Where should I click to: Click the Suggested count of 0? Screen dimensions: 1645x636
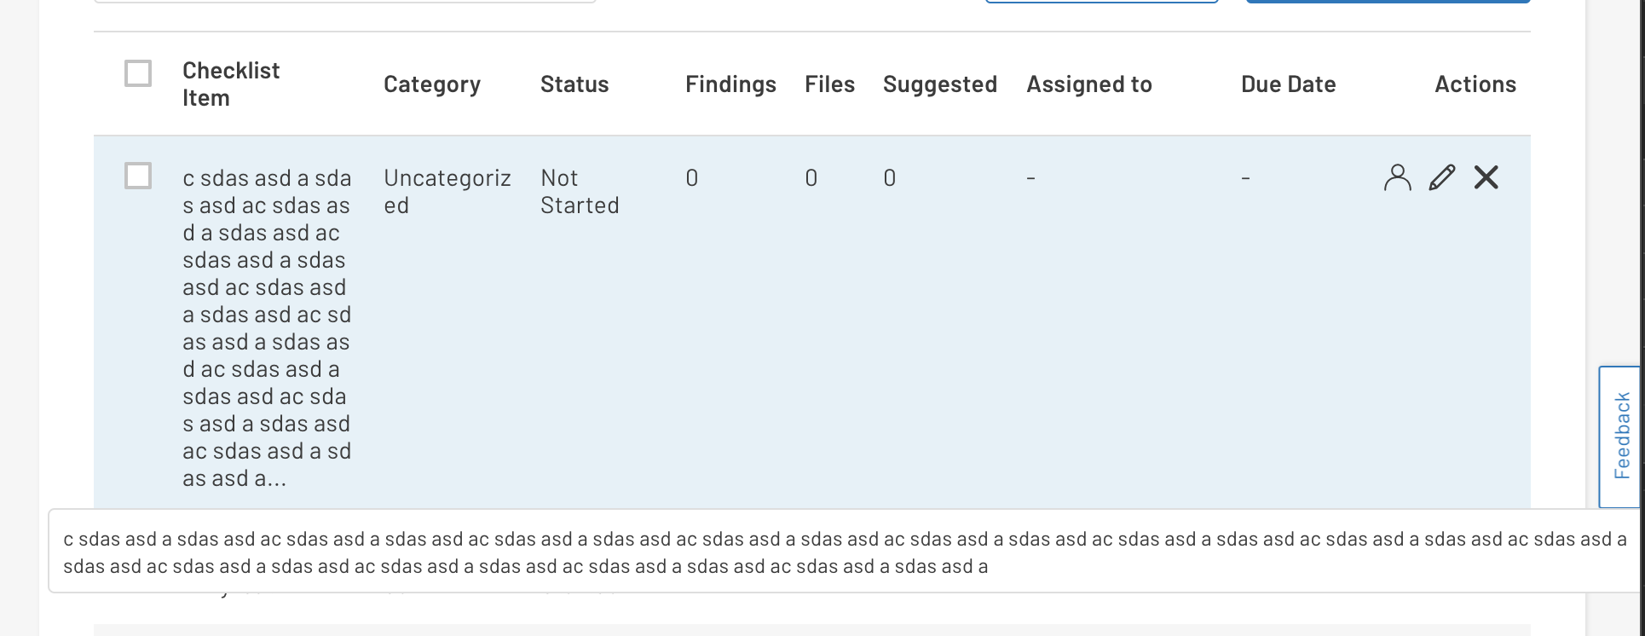(889, 177)
